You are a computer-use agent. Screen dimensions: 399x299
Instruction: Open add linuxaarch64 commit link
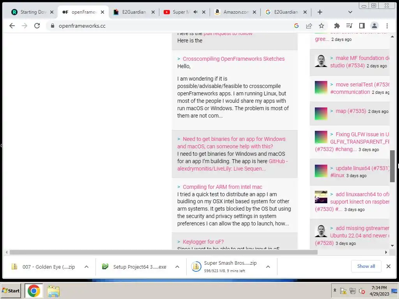coord(352,202)
